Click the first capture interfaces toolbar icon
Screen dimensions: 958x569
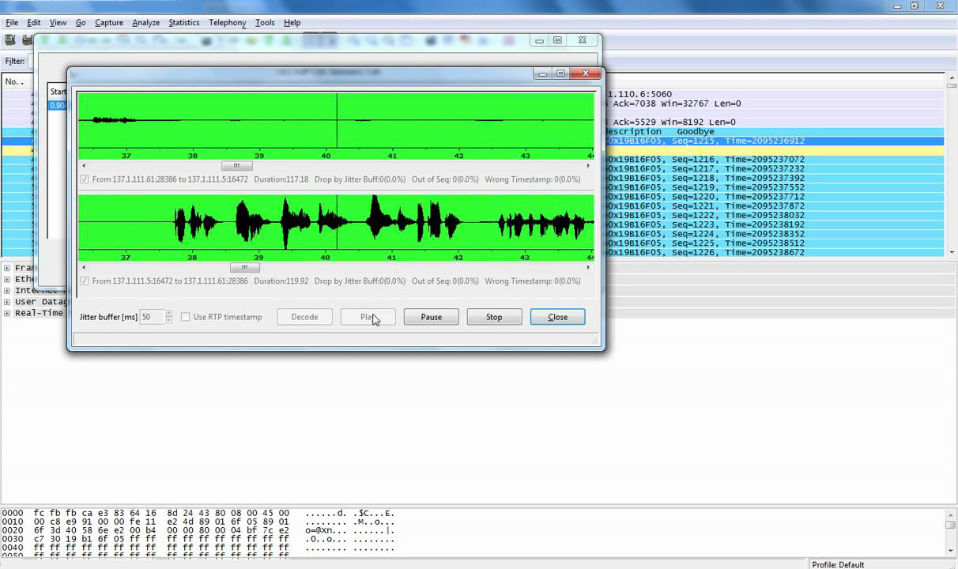pos(9,40)
